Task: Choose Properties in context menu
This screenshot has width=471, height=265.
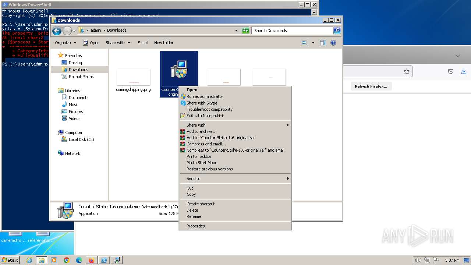Action: [235, 226]
